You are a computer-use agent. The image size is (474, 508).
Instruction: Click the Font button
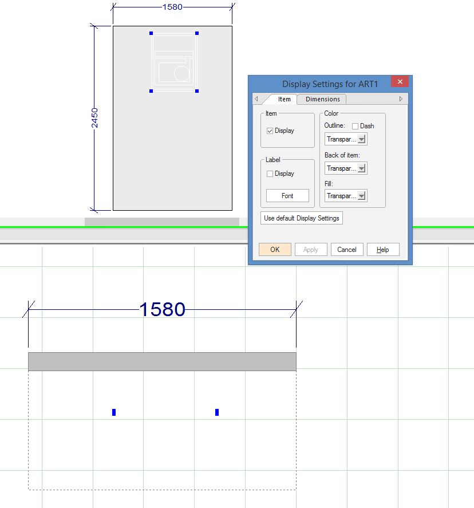coord(287,196)
